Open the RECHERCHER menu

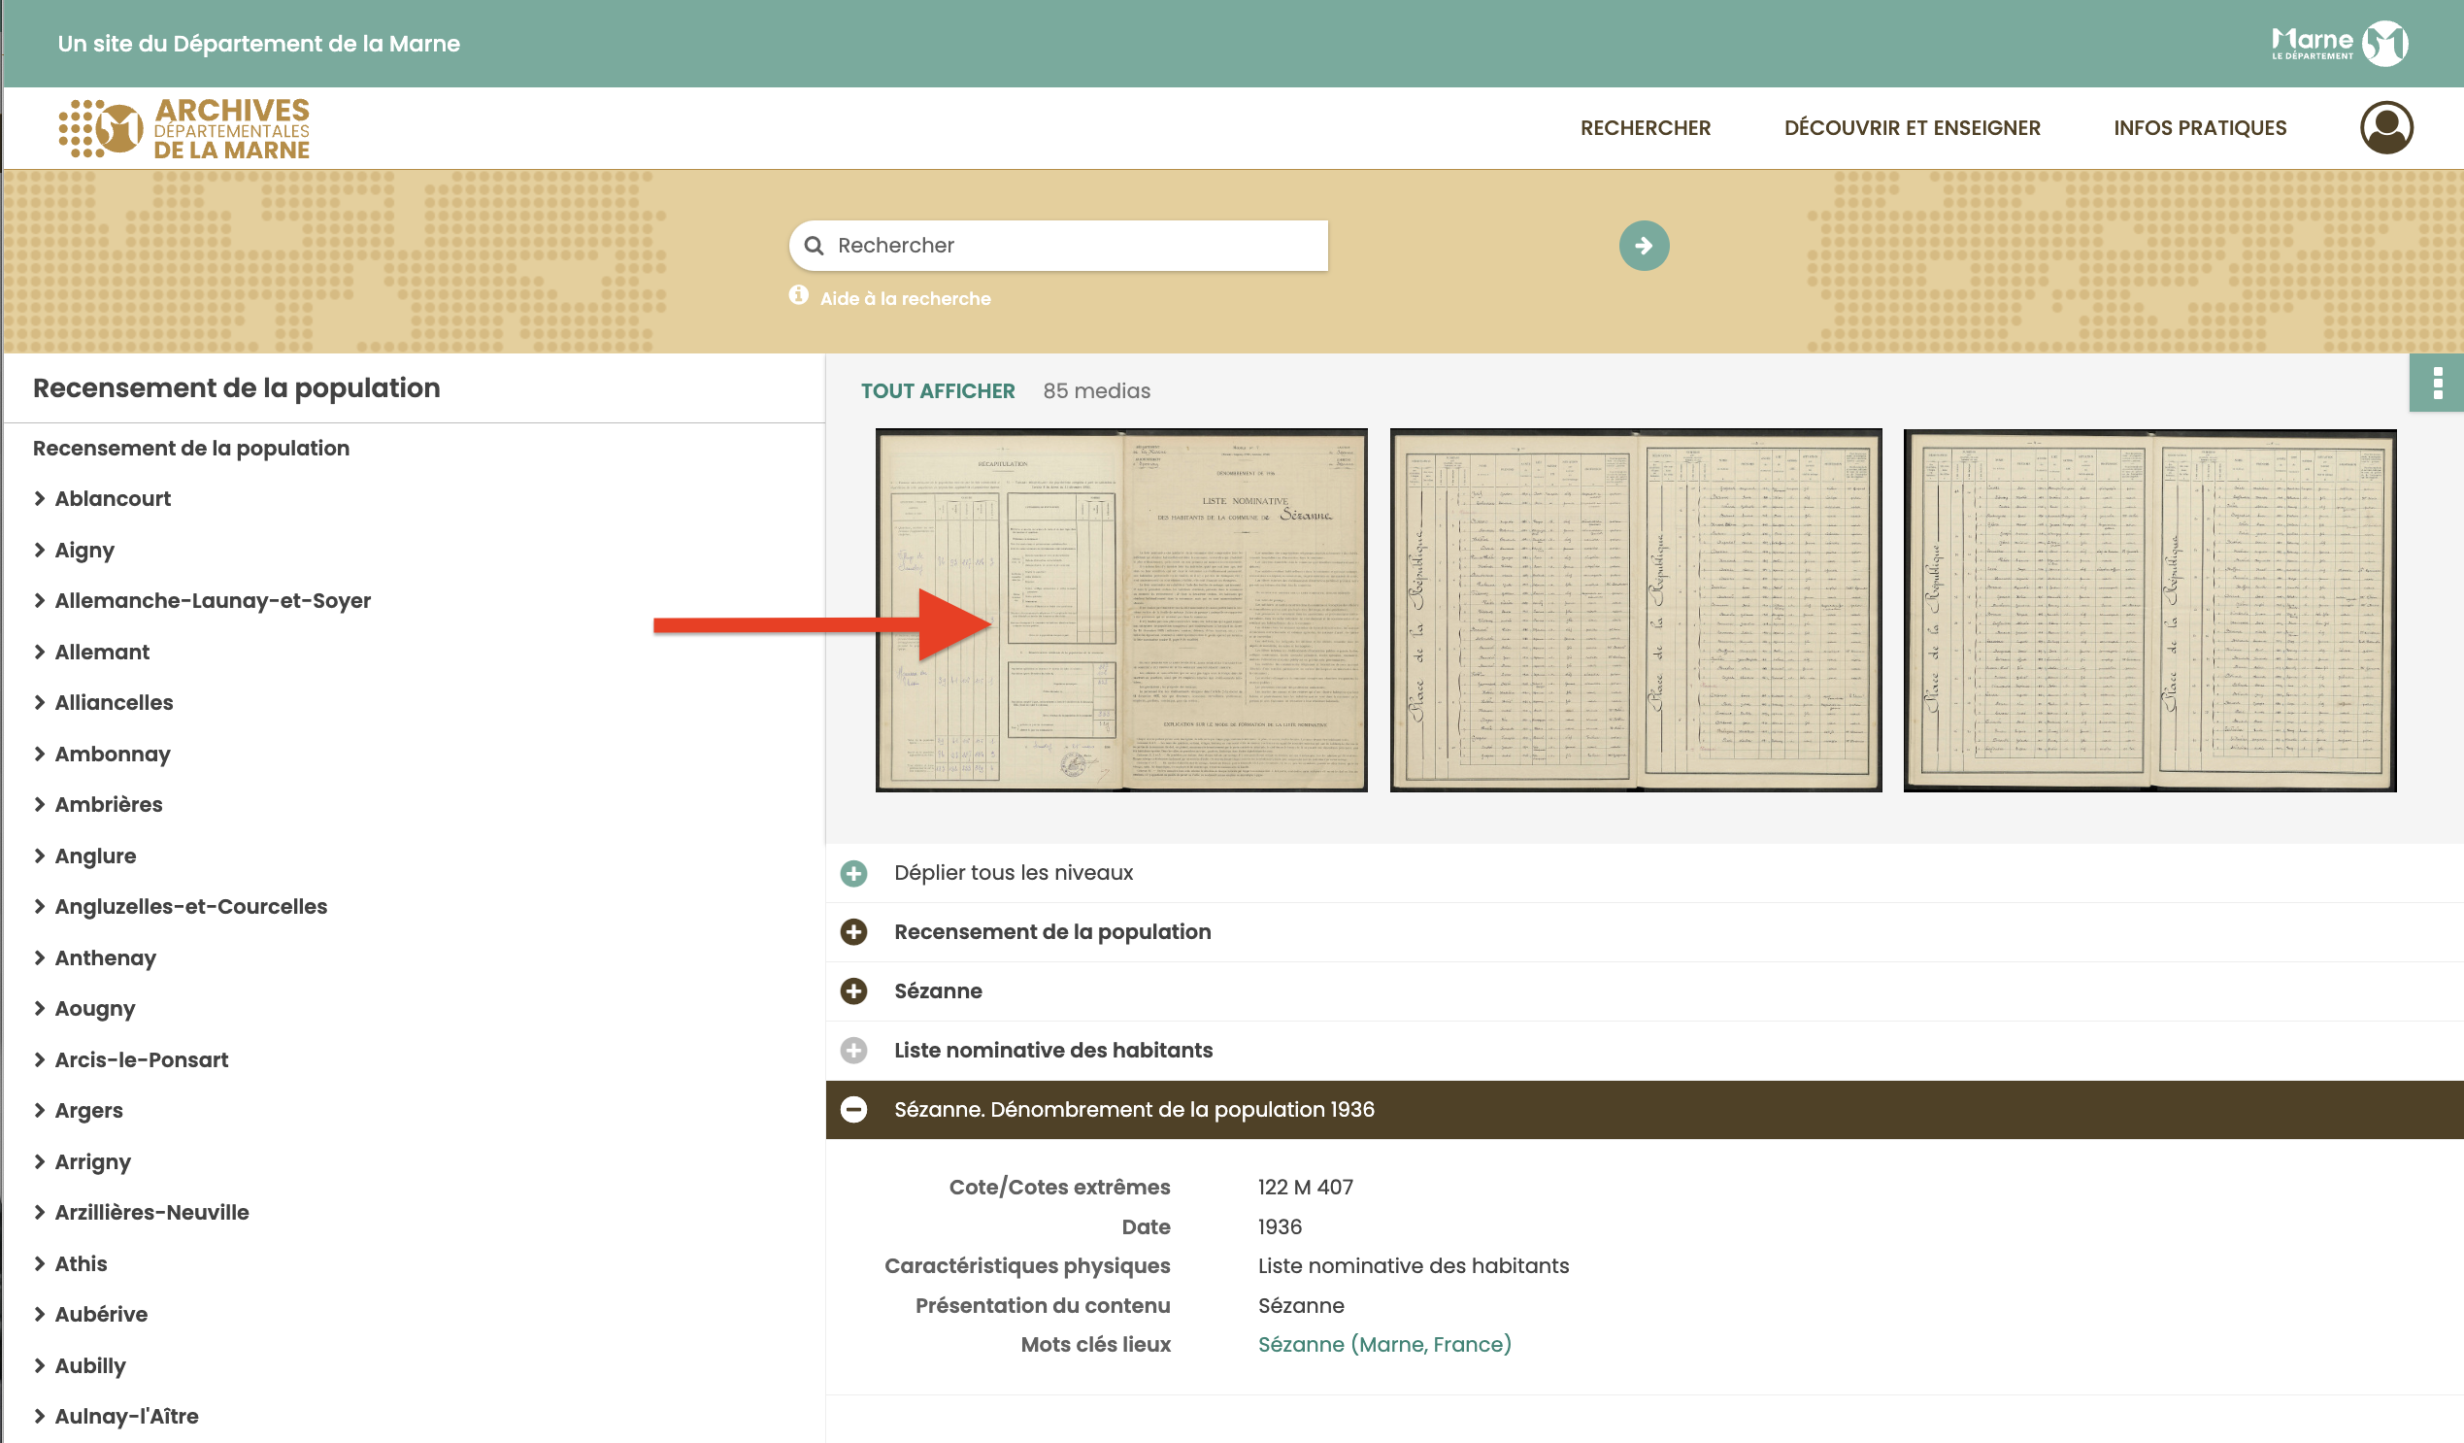point(1646,128)
